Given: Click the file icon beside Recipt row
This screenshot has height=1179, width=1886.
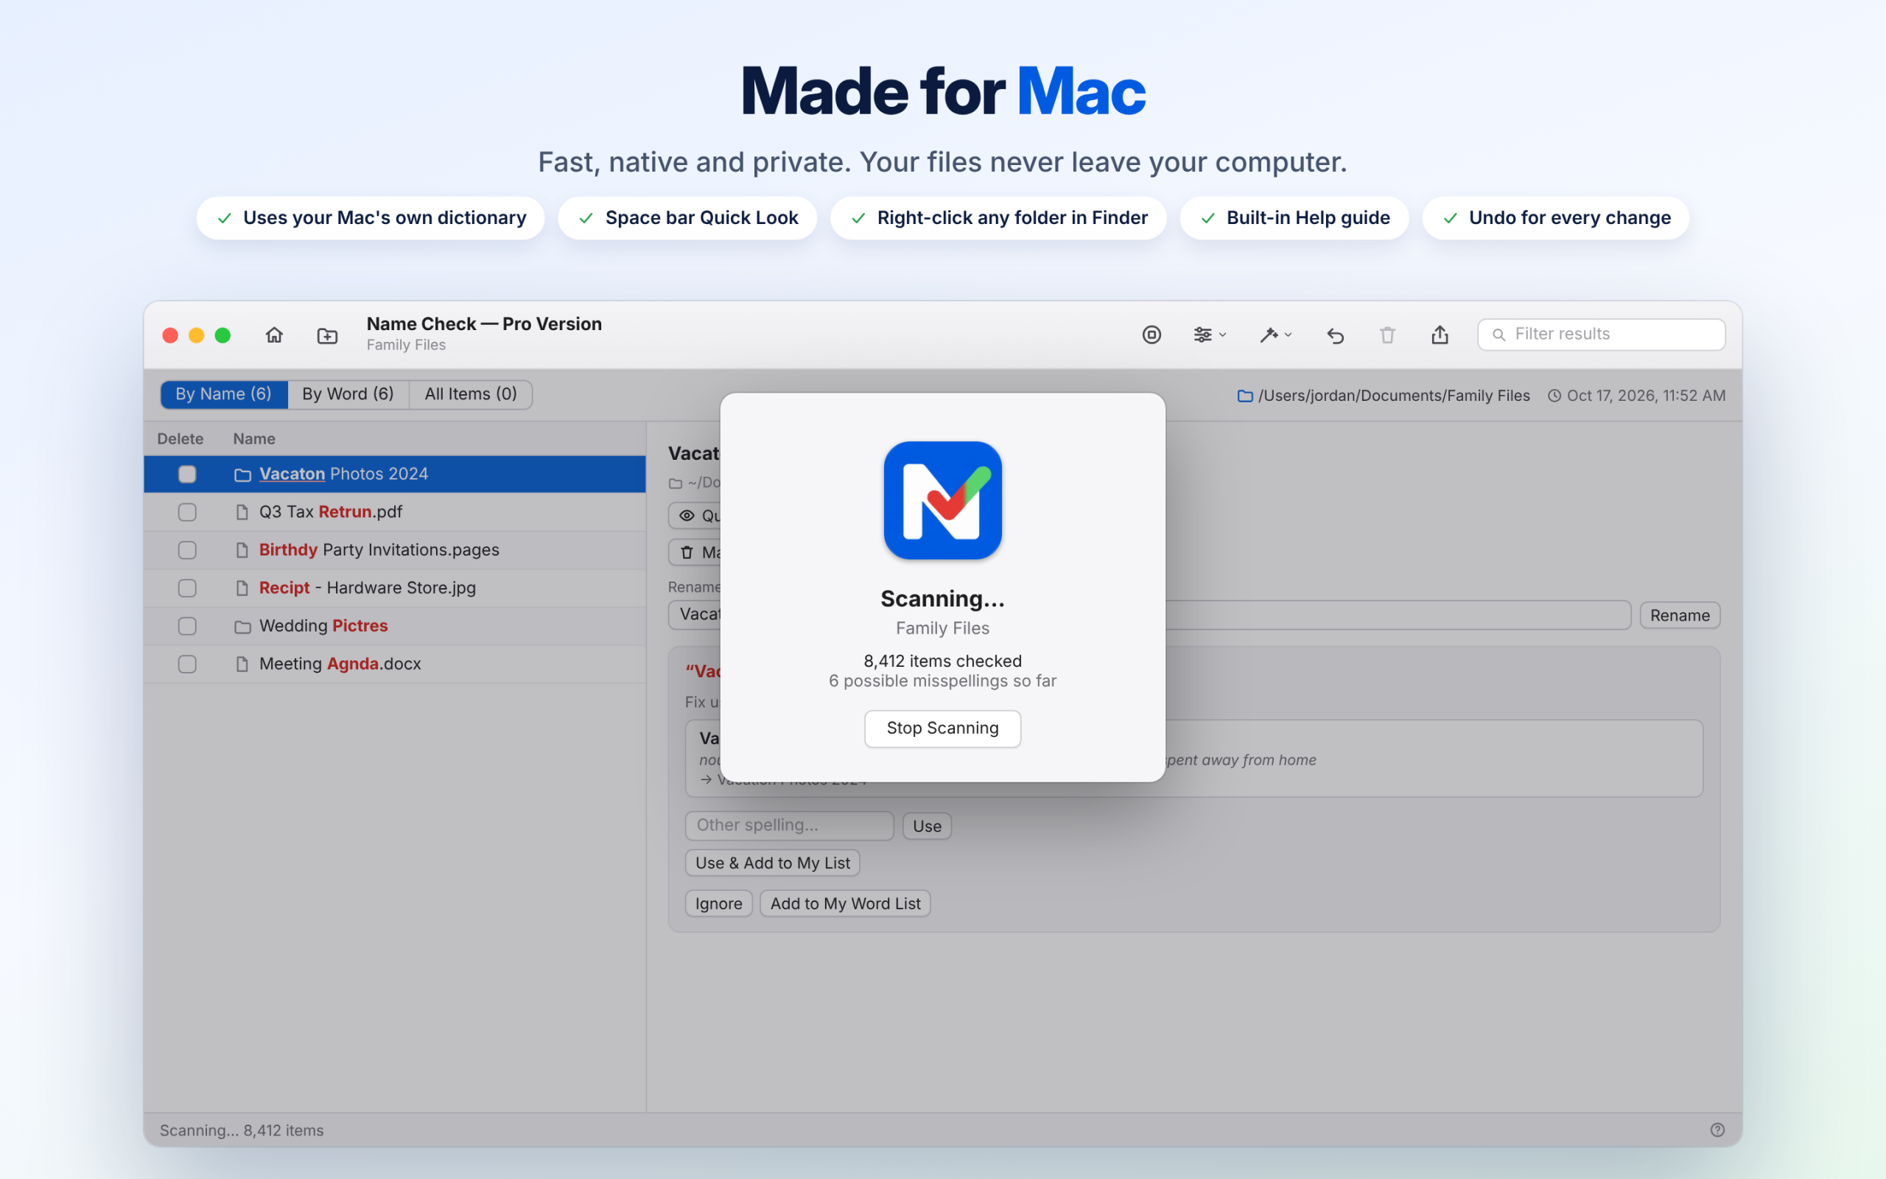Looking at the screenshot, I should coord(242,588).
